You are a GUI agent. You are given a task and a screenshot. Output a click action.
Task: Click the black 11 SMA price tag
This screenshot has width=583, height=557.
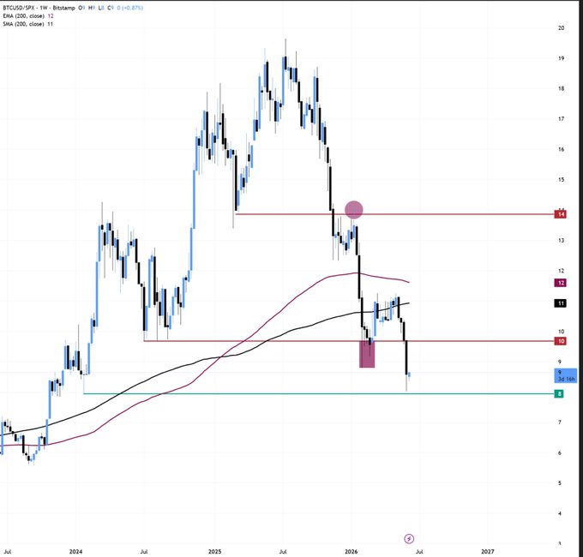(x=561, y=303)
